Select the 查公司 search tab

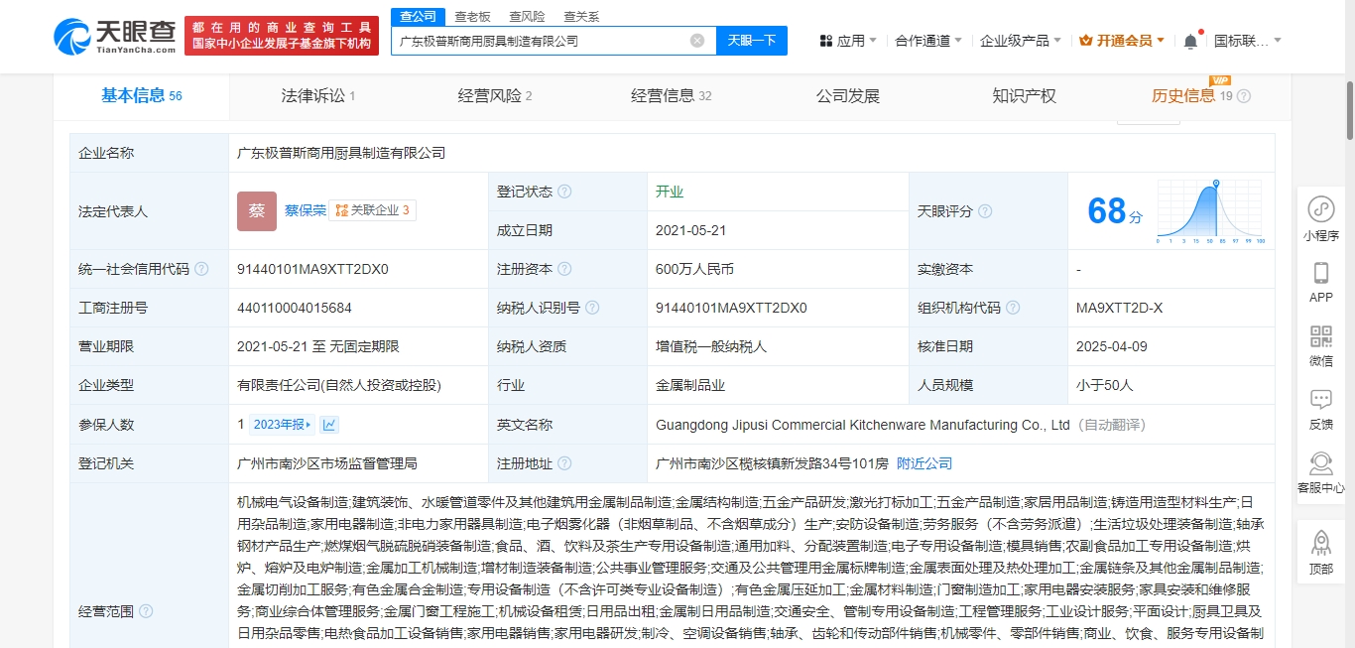[418, 17]
